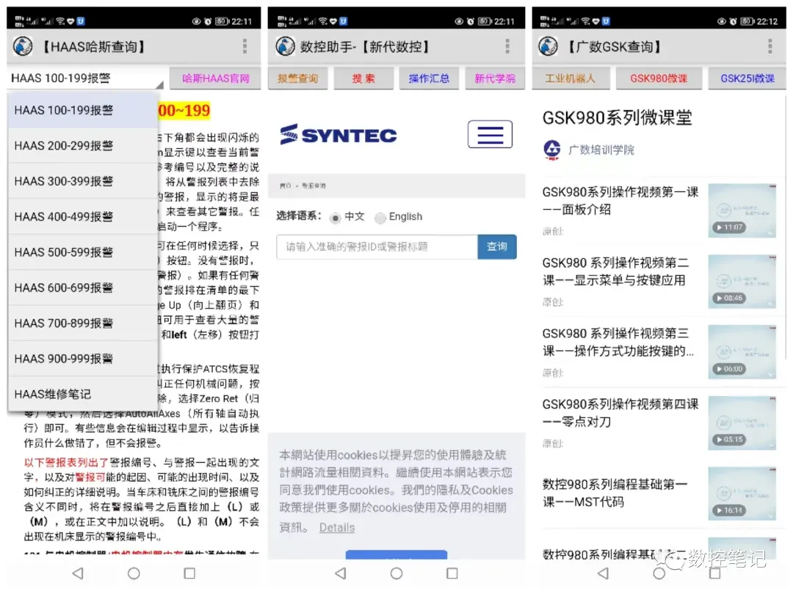The width and height of the screenshot is (793, 594).
Task: Tap app globe icon in 广数GSK查询 header
Action: tap(548, 46)
